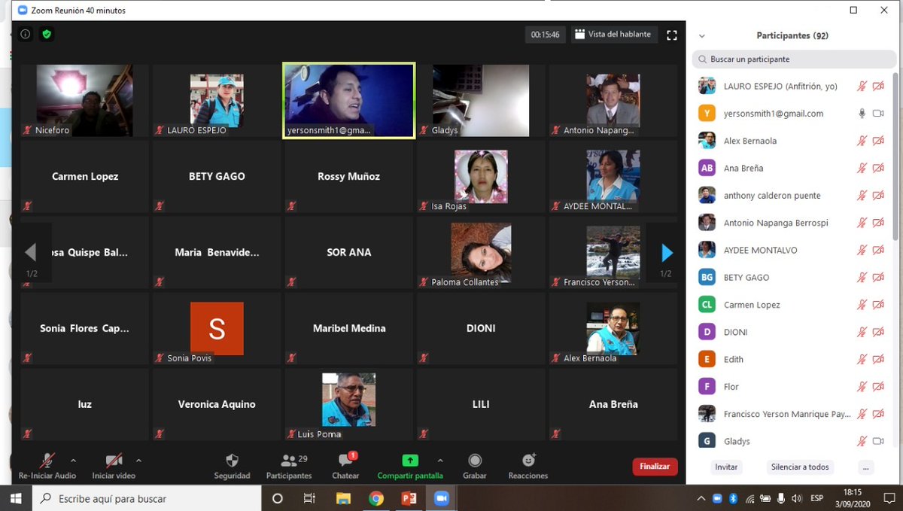Image resolution: width=903 pixels, height=511 pixels.
Task: Select the active speaker yersonsmith1 video tile
Action: (349, 100)
